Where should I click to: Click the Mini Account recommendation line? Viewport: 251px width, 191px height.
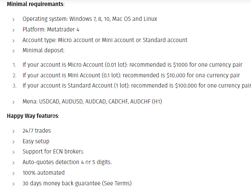tap(131, 75)
